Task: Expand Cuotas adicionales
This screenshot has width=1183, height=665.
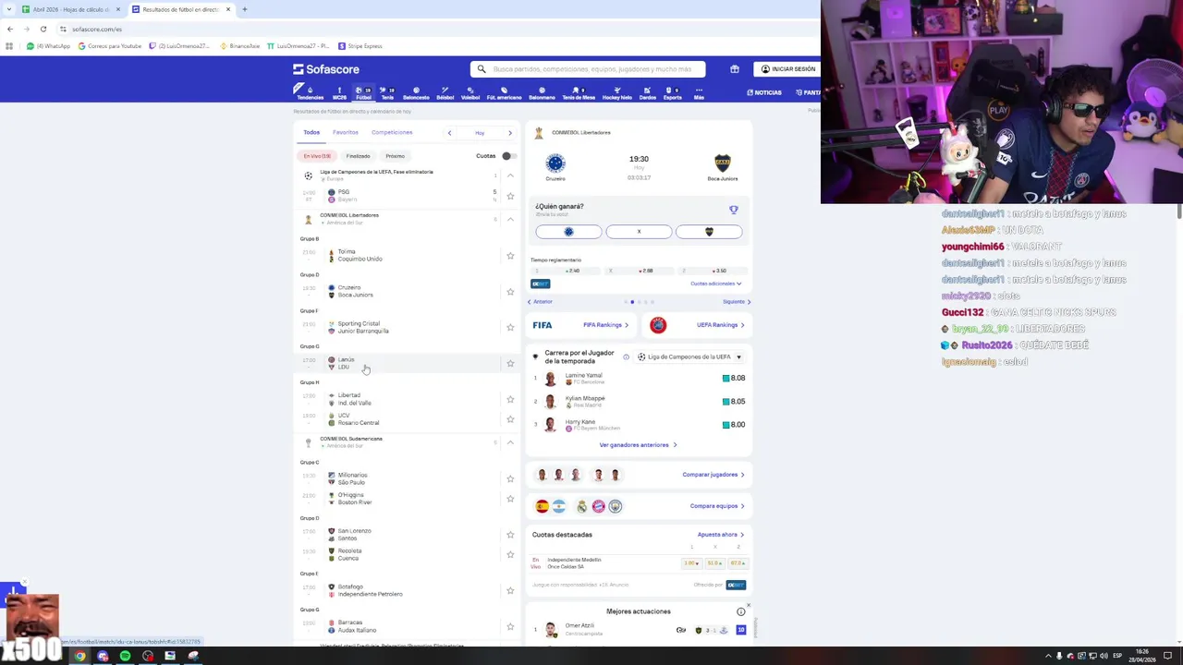Action: coord(716,284)
